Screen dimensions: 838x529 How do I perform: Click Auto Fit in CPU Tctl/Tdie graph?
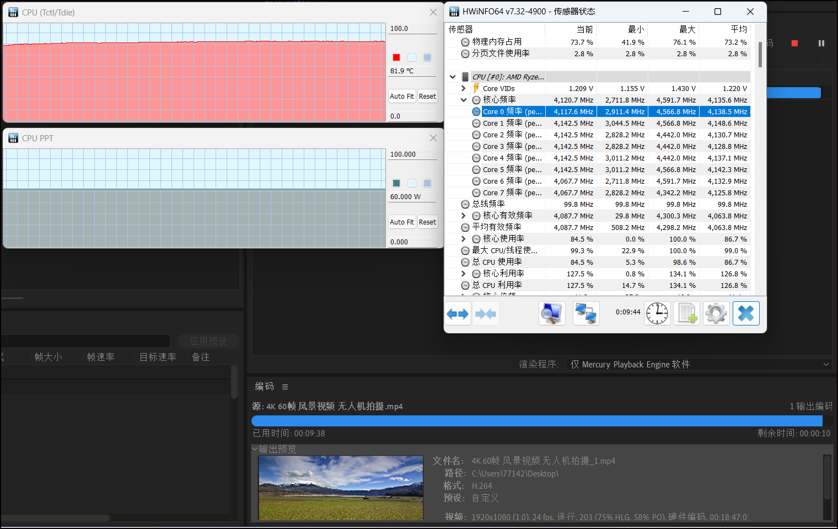tap(402, 96)
